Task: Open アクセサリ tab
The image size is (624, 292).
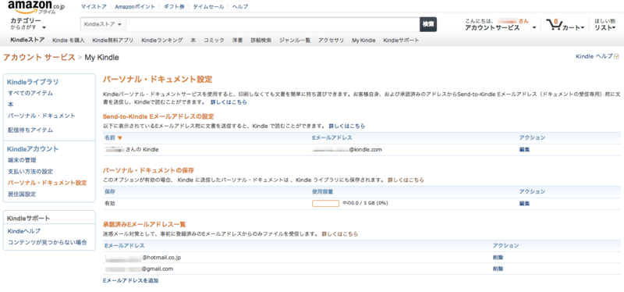Action: (331, 41)
